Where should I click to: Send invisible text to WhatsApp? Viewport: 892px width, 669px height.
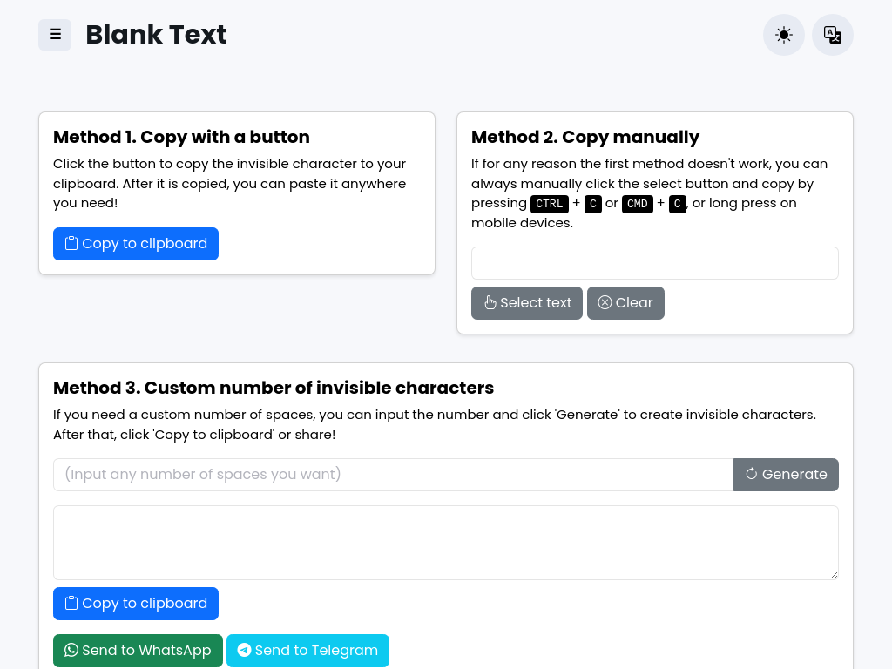pyautogui.click(x=138, y=650)
